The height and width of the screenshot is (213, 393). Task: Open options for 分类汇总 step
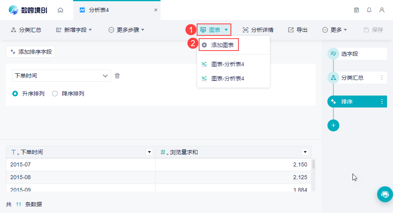(382, 78)
